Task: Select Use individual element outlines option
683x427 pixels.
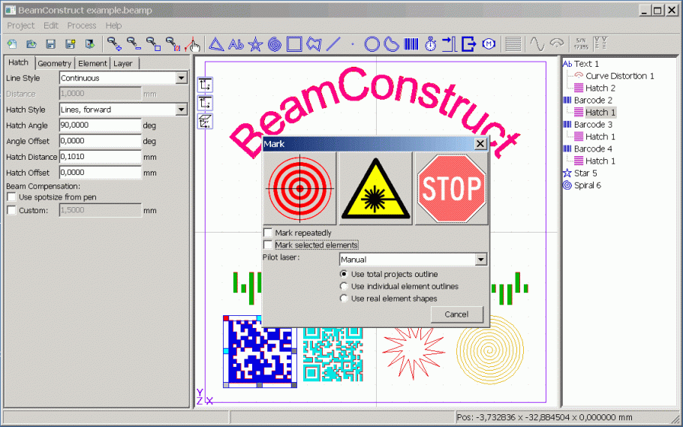Action: tap(344, 286)
